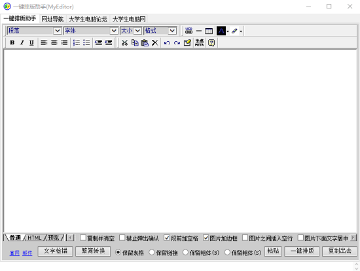Switch to the 一键排版助手 tab
The height and width of the screenshot is (271, 360).
(20, 18)
